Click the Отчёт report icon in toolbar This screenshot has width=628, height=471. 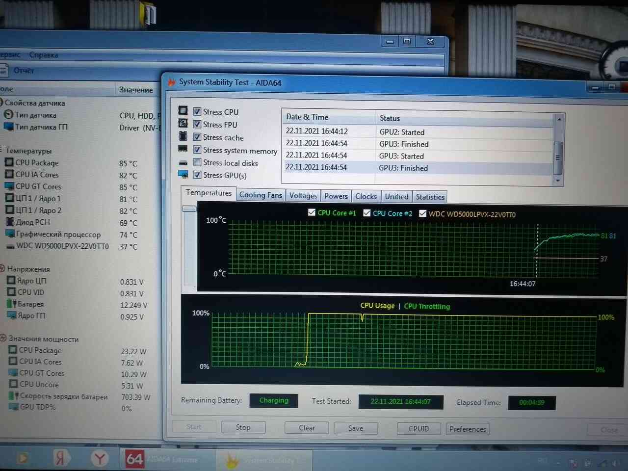point(4,71)
